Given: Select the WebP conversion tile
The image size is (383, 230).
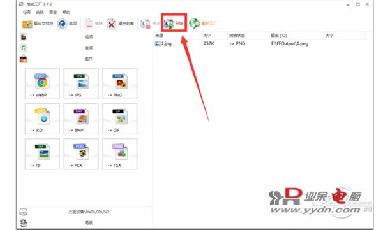Looking at the screenshot, I should (42, 83).
